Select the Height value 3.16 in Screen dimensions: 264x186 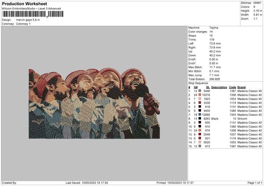(257, 11)
